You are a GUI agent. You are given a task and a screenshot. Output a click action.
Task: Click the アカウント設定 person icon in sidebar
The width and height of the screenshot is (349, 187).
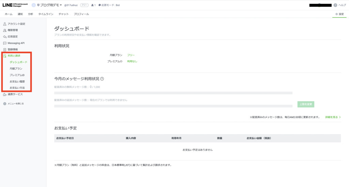[x=5, y=24]
